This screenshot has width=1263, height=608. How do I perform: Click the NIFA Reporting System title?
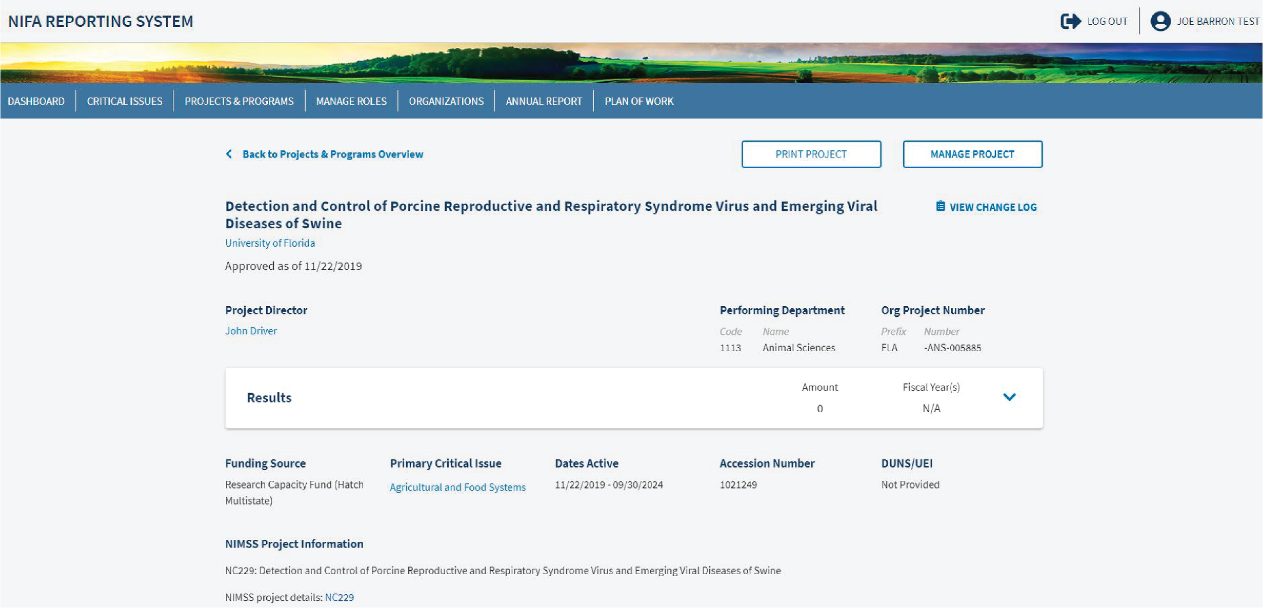pos(101,21)
